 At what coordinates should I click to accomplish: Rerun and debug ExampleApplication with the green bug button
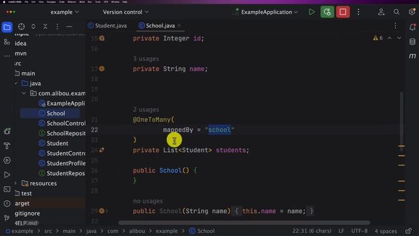pos(327,12)
